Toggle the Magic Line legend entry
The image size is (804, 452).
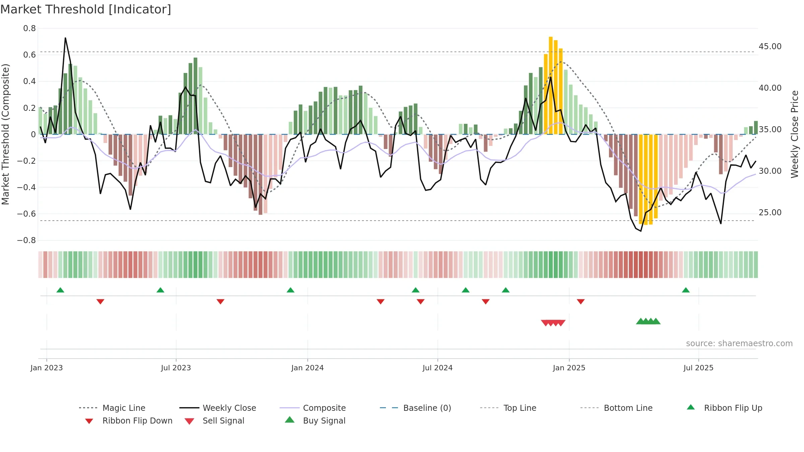pos(112,408)
